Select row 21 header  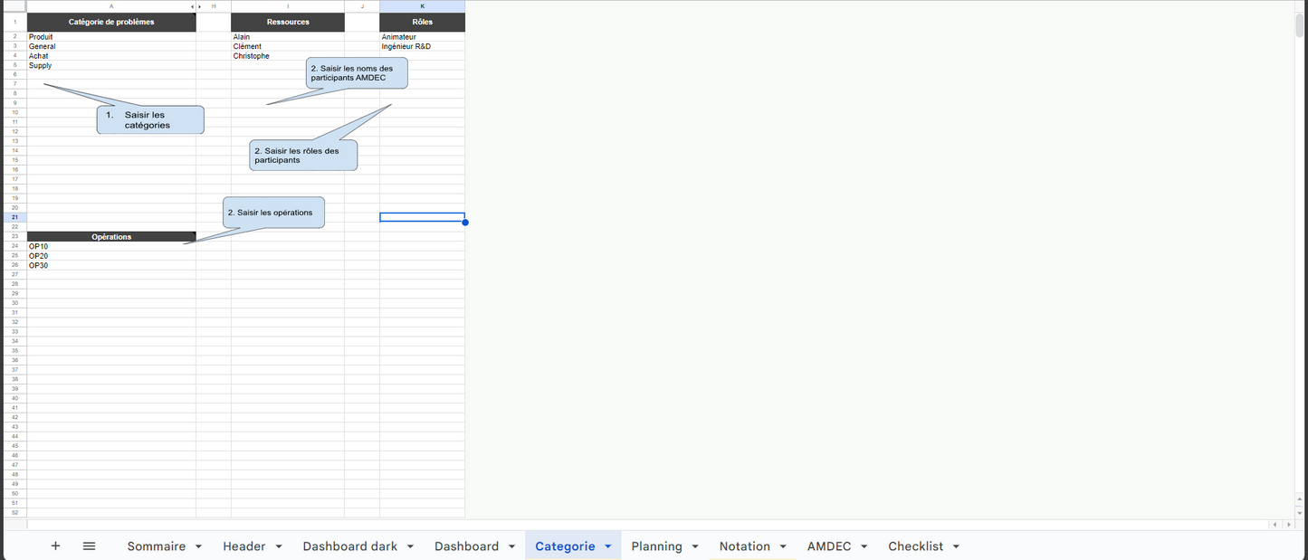[x=14, y=217]
